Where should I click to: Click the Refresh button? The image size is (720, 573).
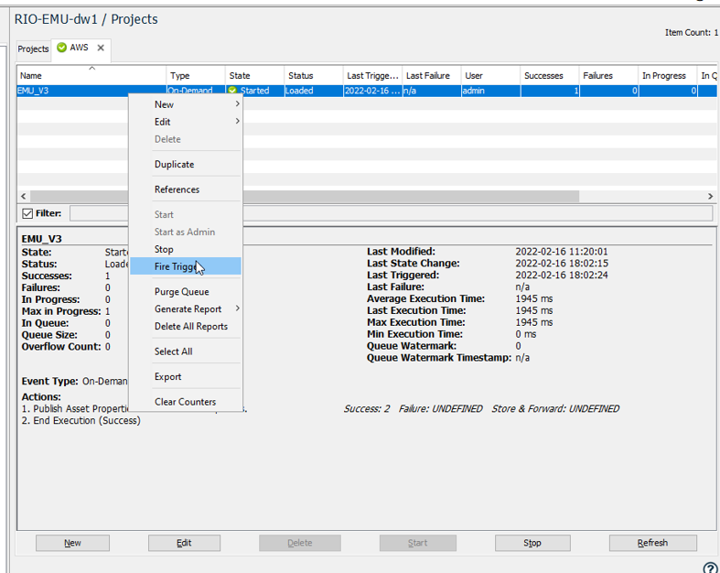tap(653, 543)
